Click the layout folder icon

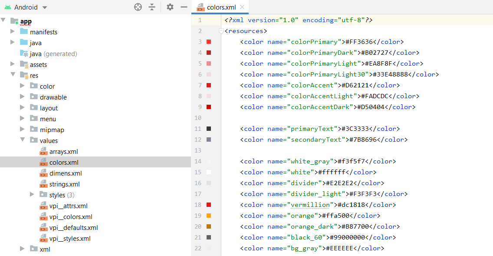[x=33, y=108]
